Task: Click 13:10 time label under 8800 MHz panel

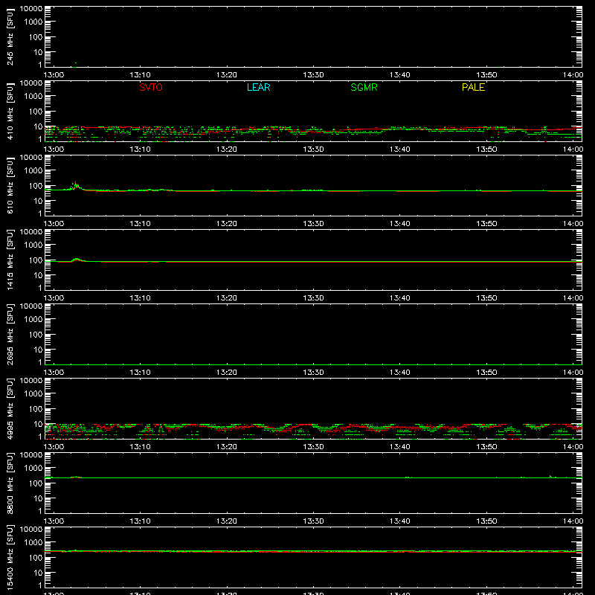Action: 140,521
